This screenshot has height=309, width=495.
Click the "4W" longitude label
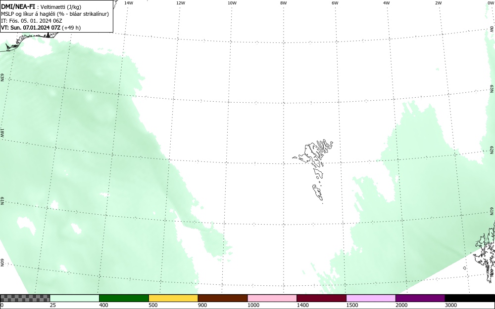pos(387,3)
